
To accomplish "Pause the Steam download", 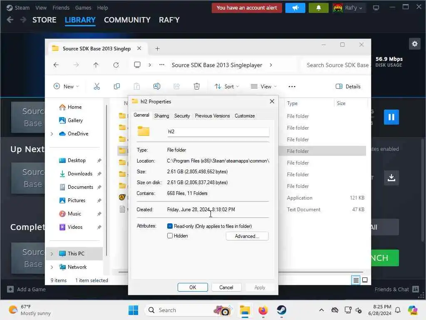I will [x=391, y=117].
